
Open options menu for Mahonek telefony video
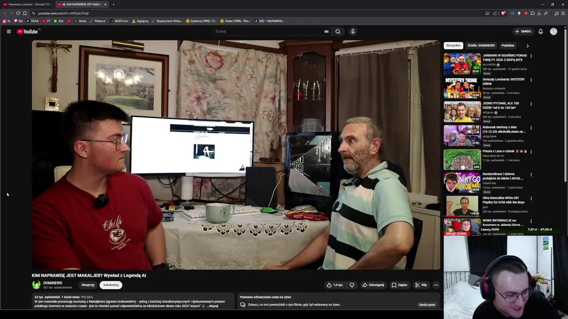[x=531, y=128]
